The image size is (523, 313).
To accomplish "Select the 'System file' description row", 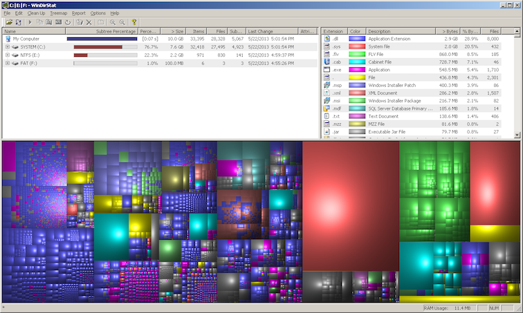I will pyautogui.click(x=411, y=46).
